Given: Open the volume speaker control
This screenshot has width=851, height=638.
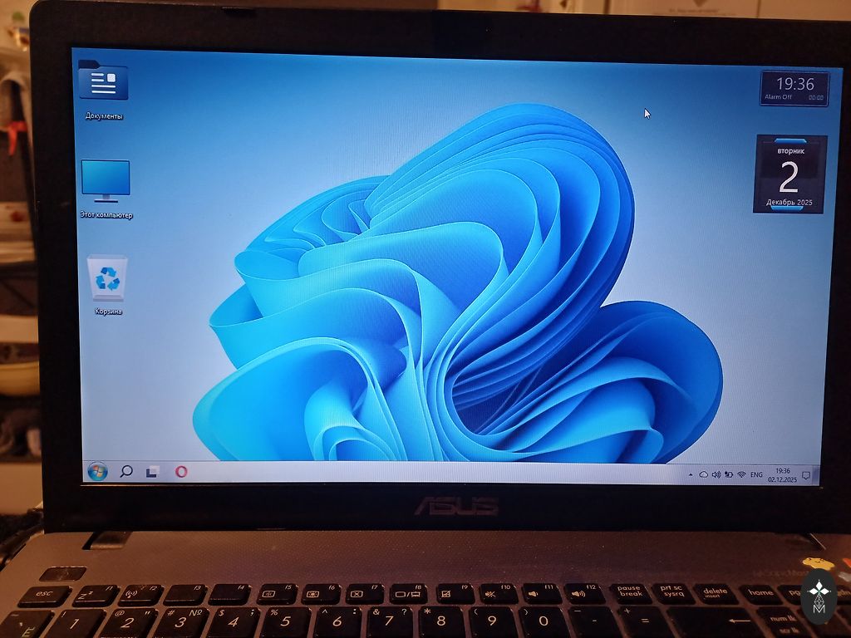Looking at the screenshot, I should [716, 474].
